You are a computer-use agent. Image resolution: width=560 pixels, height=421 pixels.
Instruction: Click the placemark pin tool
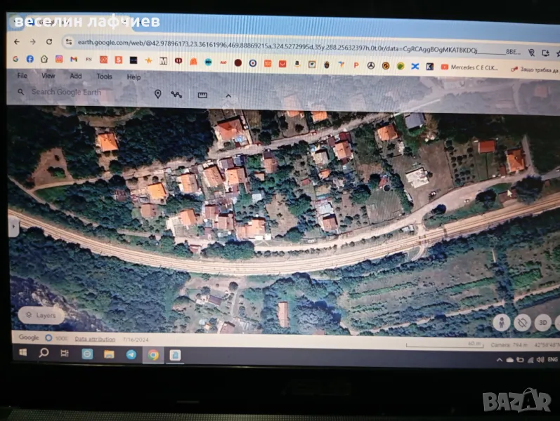click(157, 94)
